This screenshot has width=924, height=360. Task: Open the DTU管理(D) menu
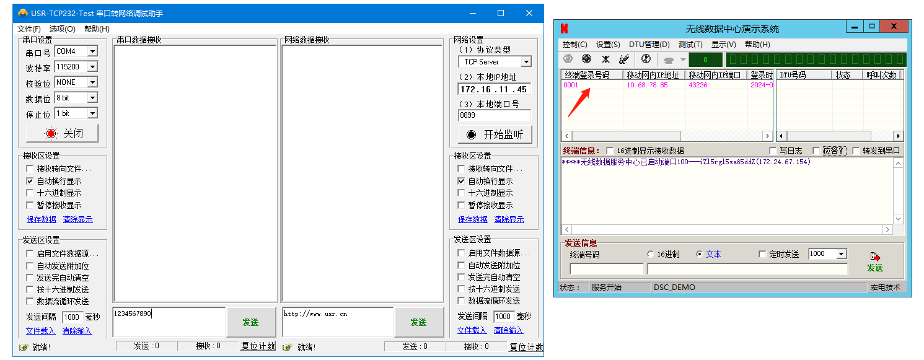(649, 45)
